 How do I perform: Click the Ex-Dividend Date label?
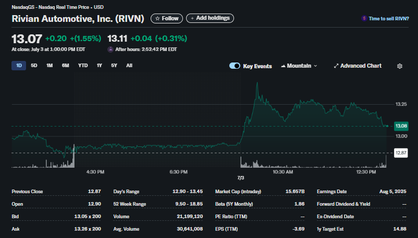335,217
